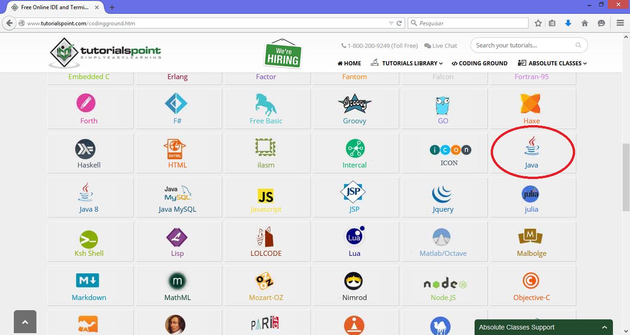The width and height of the screenshot is (630, 335).
Task: Open the Haskell logo tile
Action: coord(85,149)
